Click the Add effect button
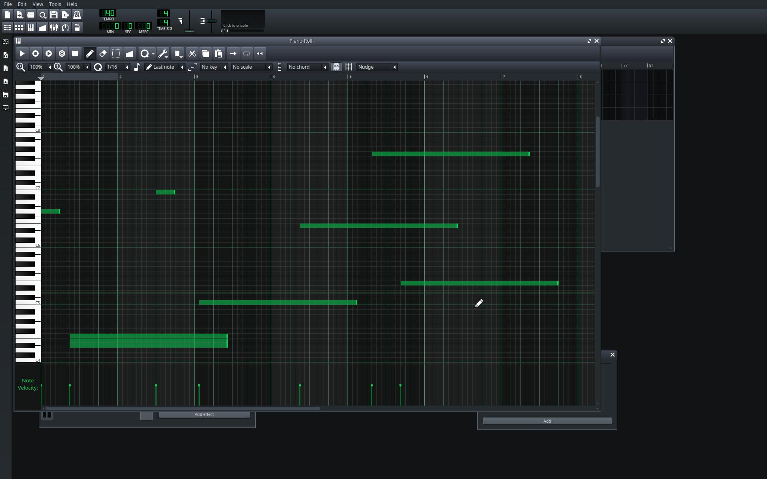This screenshot has height=479, width=767. [204, 415]
